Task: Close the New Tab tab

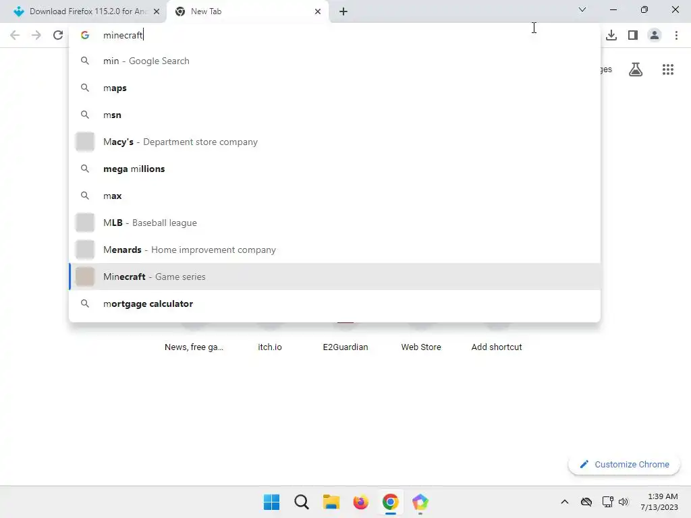Action: click(x=318, y=11)
